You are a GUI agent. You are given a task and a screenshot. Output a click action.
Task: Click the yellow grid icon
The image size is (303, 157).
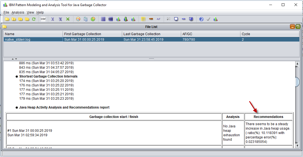point(143,19)
